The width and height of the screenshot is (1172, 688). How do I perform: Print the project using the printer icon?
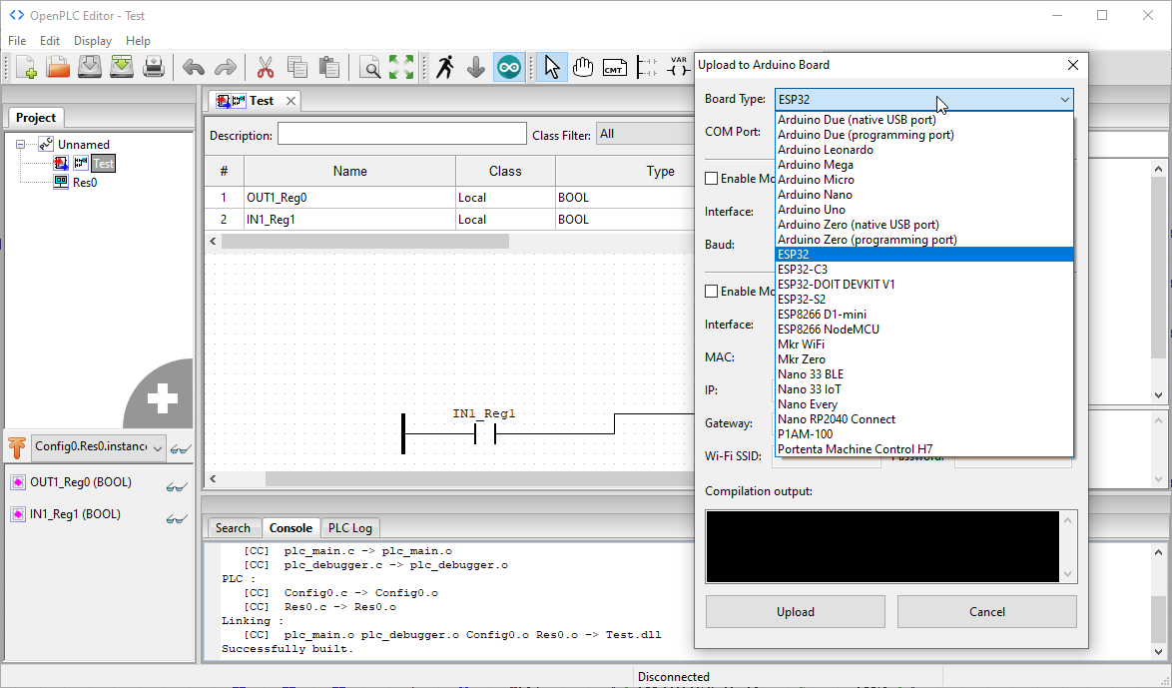[x=153, y=68]
